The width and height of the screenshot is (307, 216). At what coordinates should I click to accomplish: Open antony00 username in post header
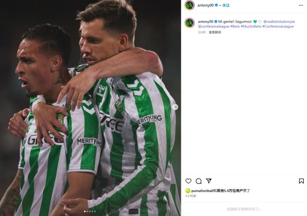click(206, 5)
